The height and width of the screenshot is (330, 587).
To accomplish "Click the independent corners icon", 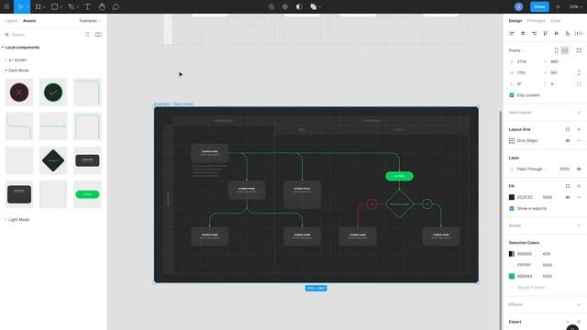I will tap(579, 84).
